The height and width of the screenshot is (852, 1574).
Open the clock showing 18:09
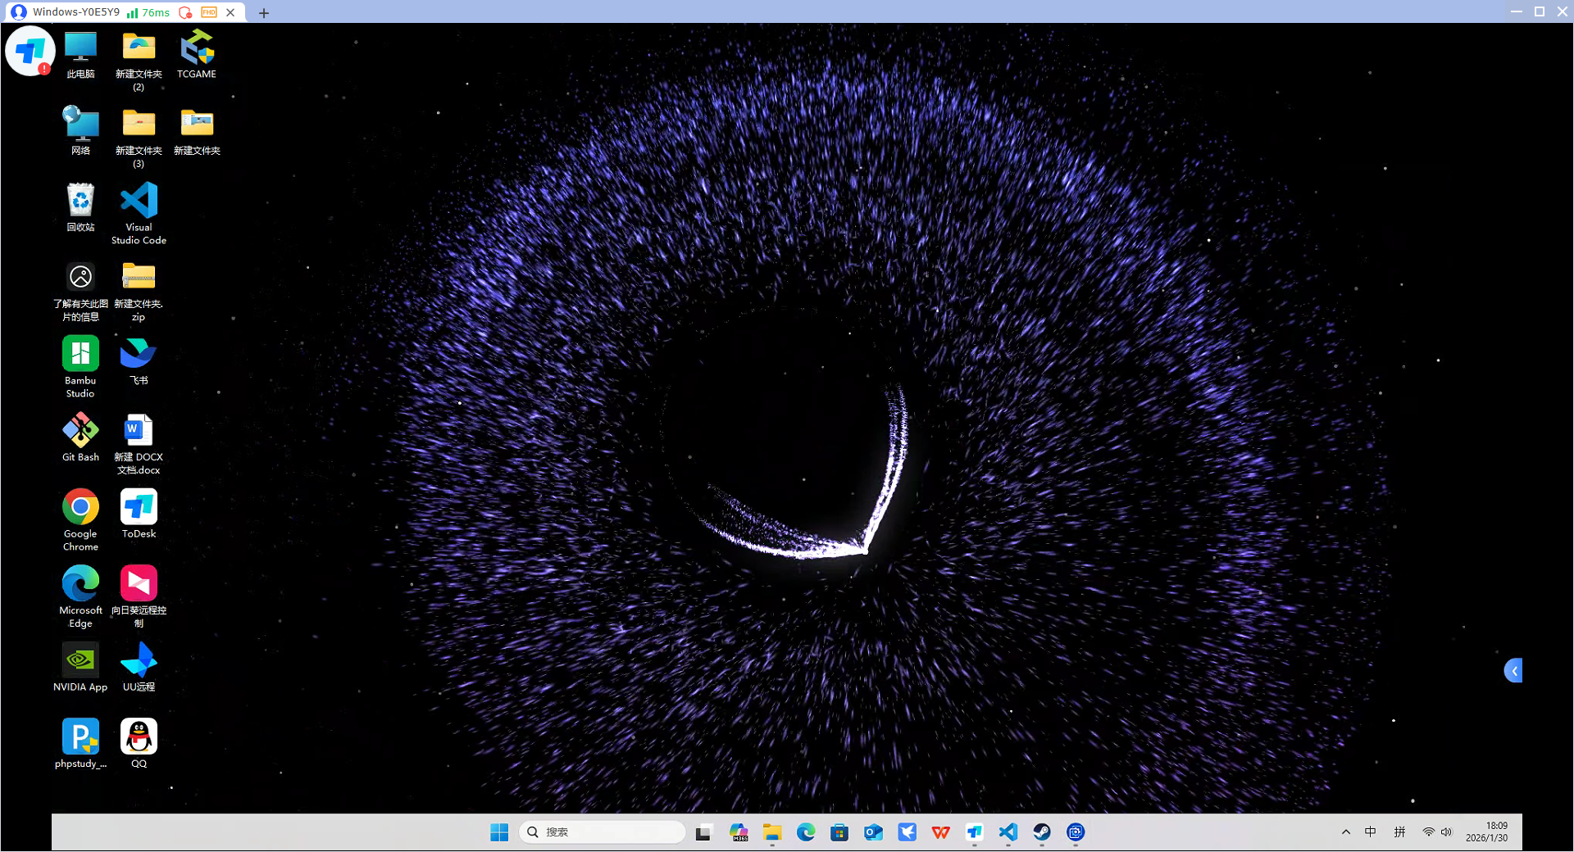click(1487, 832)
